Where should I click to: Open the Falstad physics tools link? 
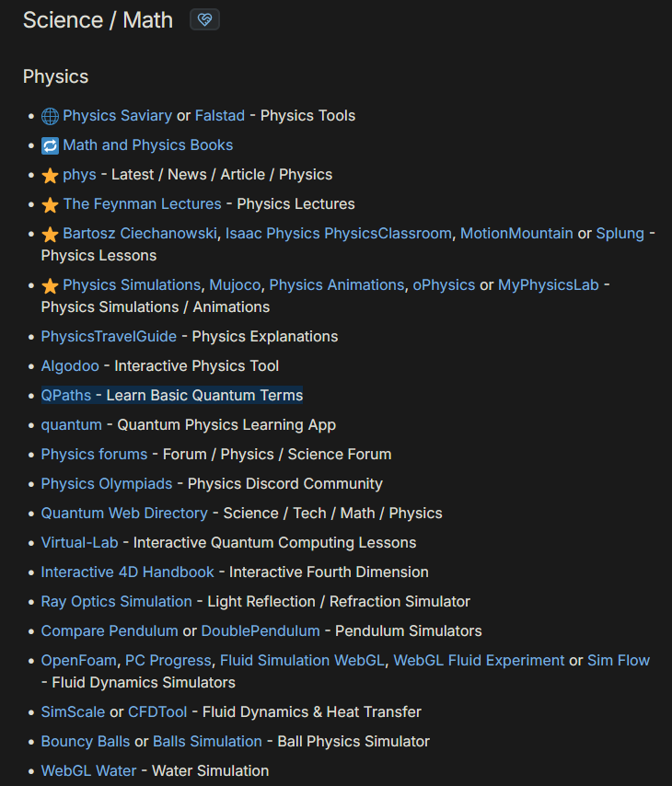pyautogui.click(x=220, y=115)
